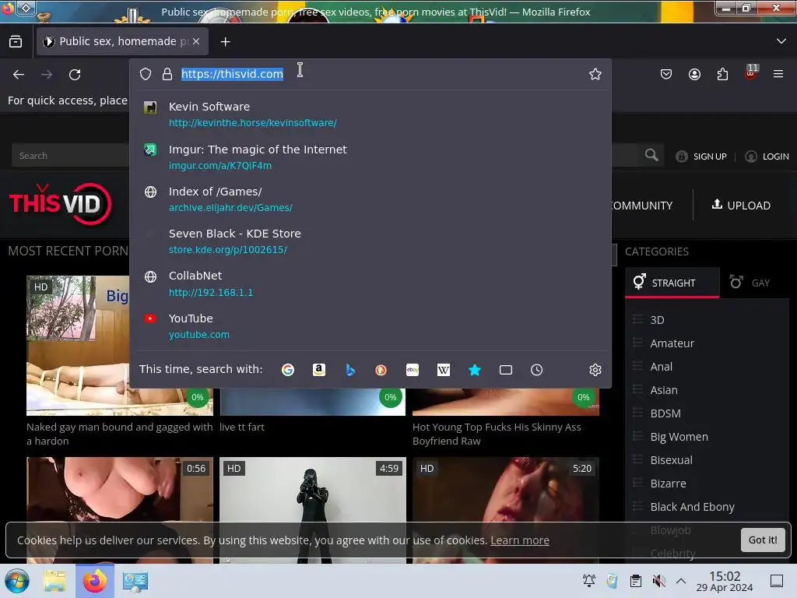Search this time with eBay
This screenshot has width=797, height=598.
[413, 370]
